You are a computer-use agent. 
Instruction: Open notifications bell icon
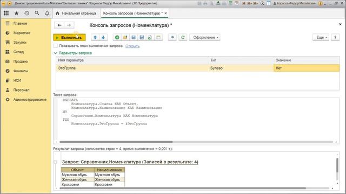(x=47, y=13)
